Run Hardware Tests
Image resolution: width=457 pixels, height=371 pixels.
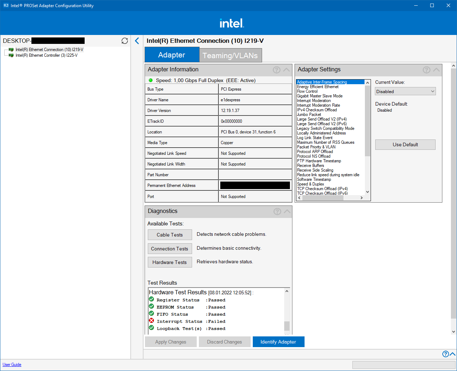pos(170,262)
